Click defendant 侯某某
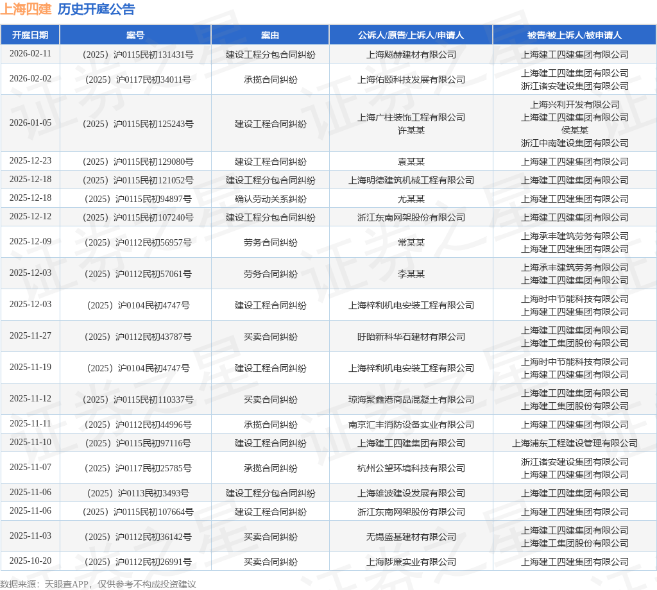 [x=574, y=130]
